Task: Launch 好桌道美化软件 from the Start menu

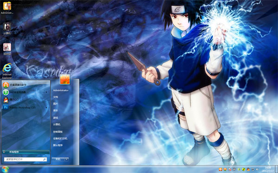Action: 25,85
